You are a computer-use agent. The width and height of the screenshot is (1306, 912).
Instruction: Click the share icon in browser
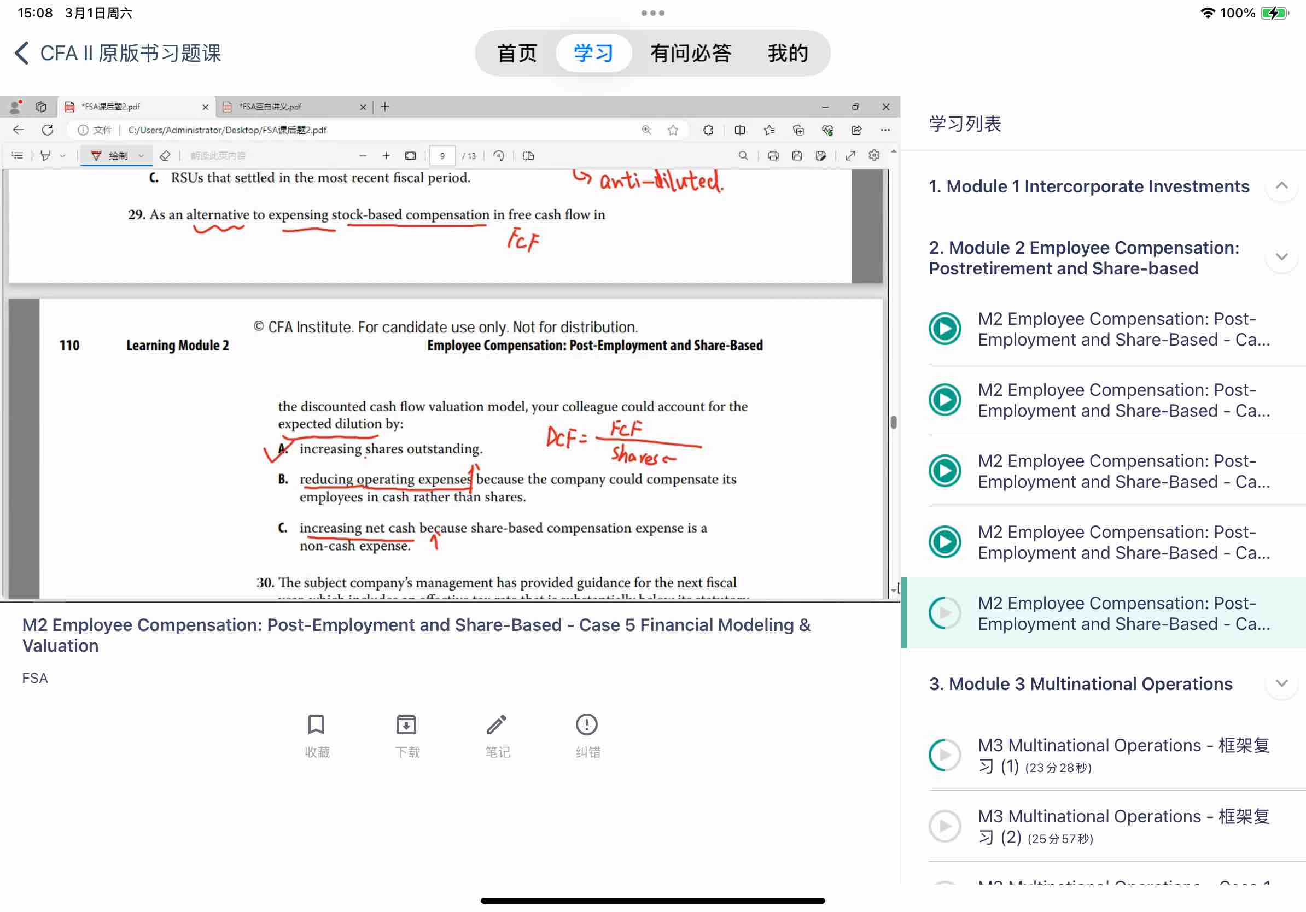856,130
